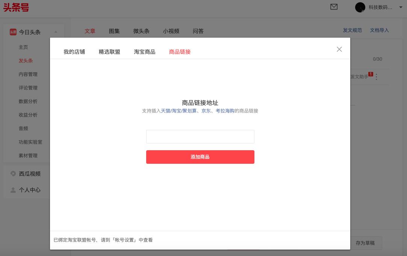Viewport: 407px width, 256px height.
Task: Open the mail notification icon
Action: click(x=334, y=7)
